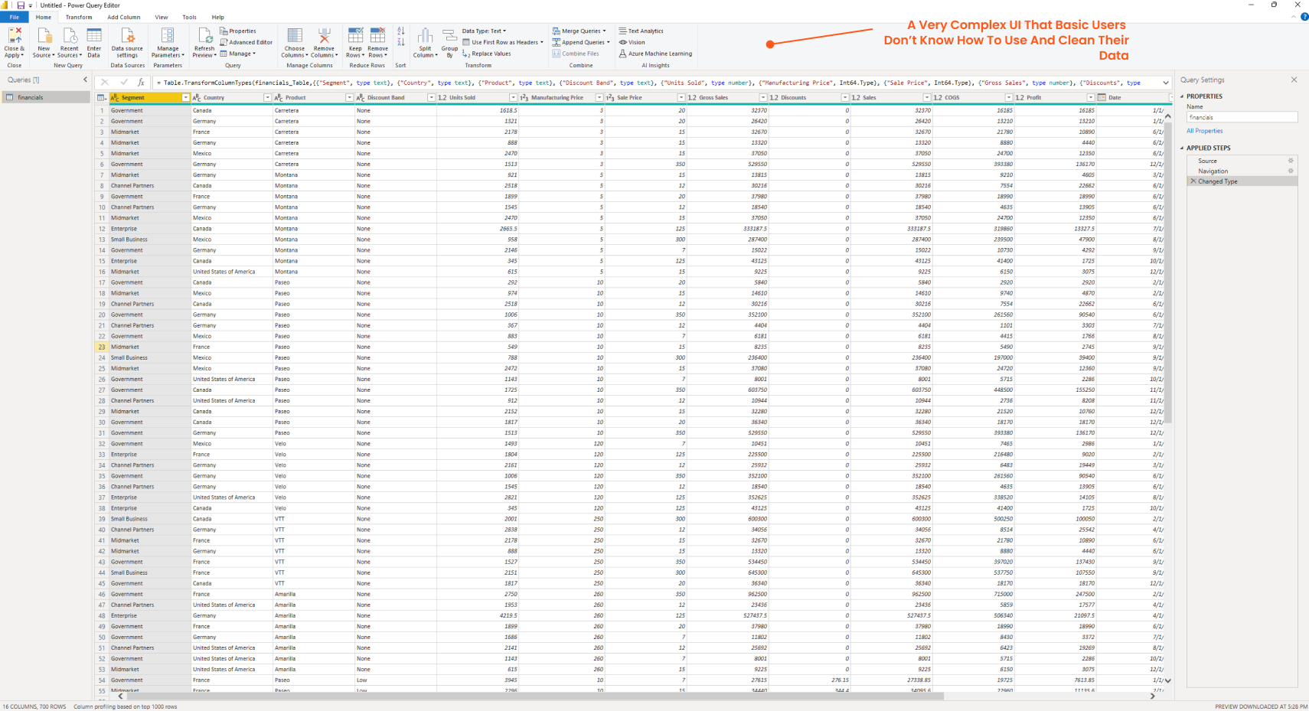Click the Azure Machine Learning icon
This screenshot has width=1309, height=711.
click(623, 54)
